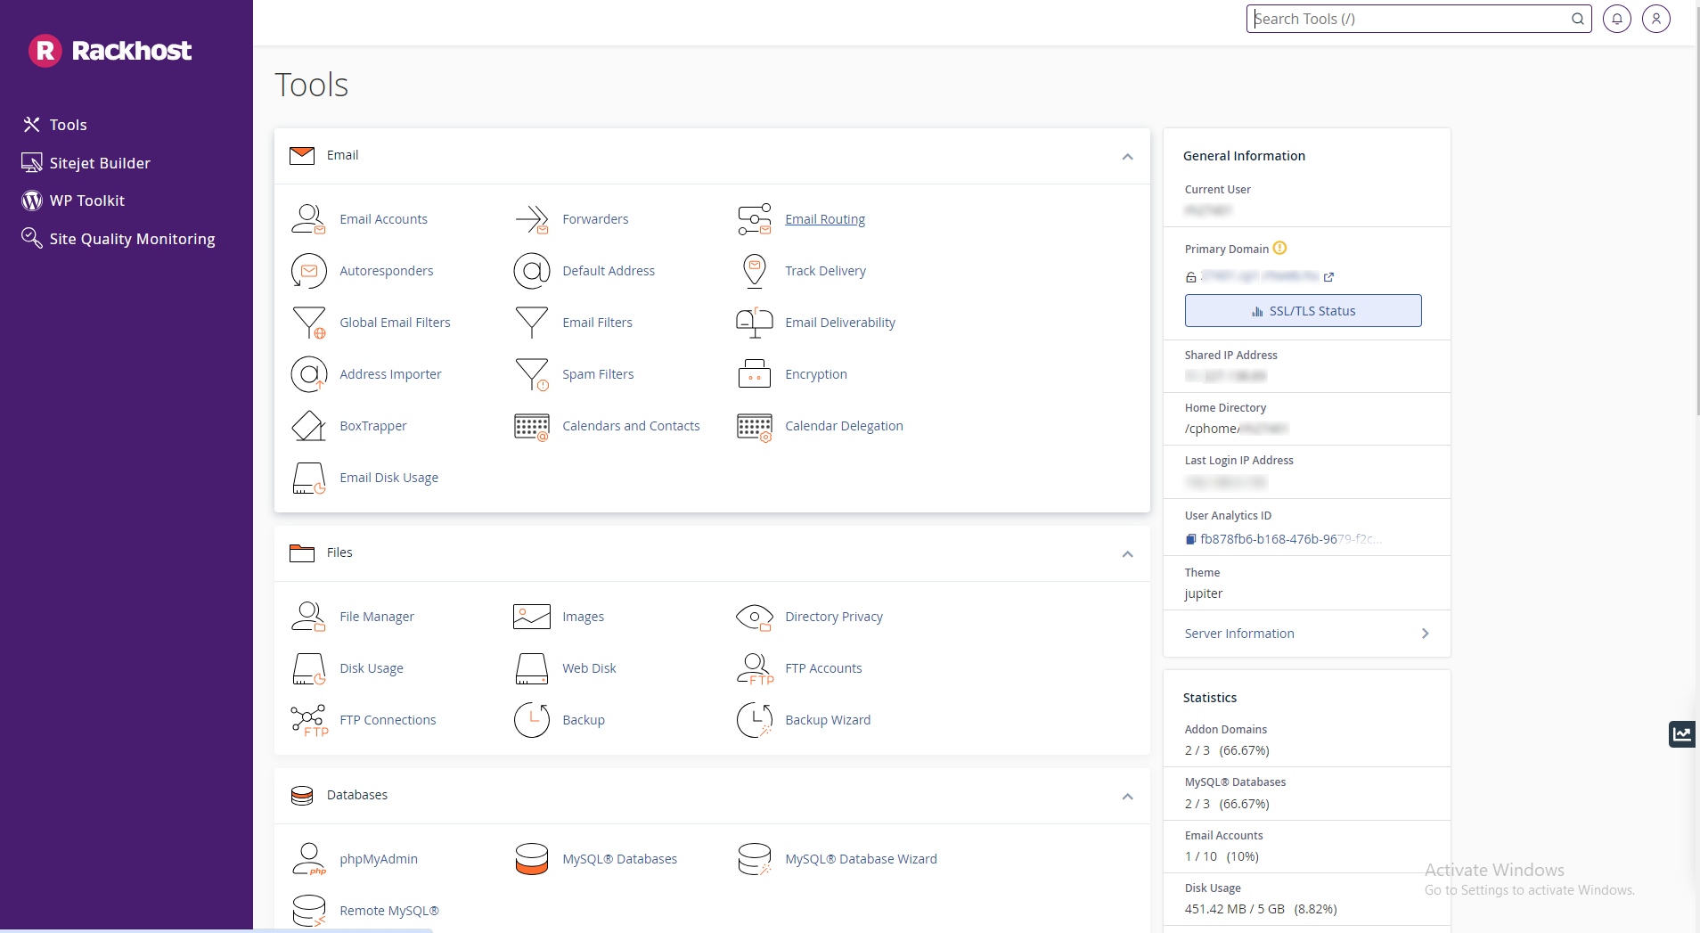Open the Email Accounts icon
Screen dimensions: 1700x933
(308, 219)
